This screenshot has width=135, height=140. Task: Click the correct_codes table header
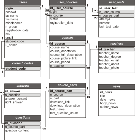[x=23, y=64]
